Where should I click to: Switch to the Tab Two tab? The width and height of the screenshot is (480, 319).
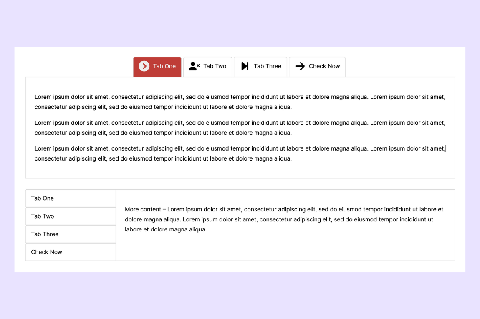[213, 66]
